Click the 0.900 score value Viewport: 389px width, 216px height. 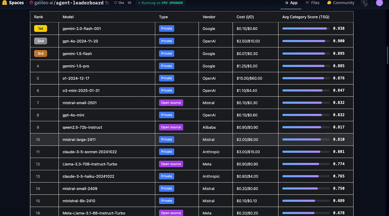pos(339,41)
